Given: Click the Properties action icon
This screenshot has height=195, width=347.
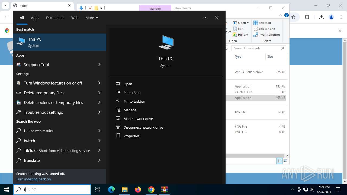Looking at the screenshot, I should coord(118,136).
